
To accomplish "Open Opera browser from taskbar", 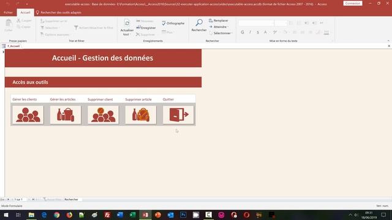I will 246,215.
